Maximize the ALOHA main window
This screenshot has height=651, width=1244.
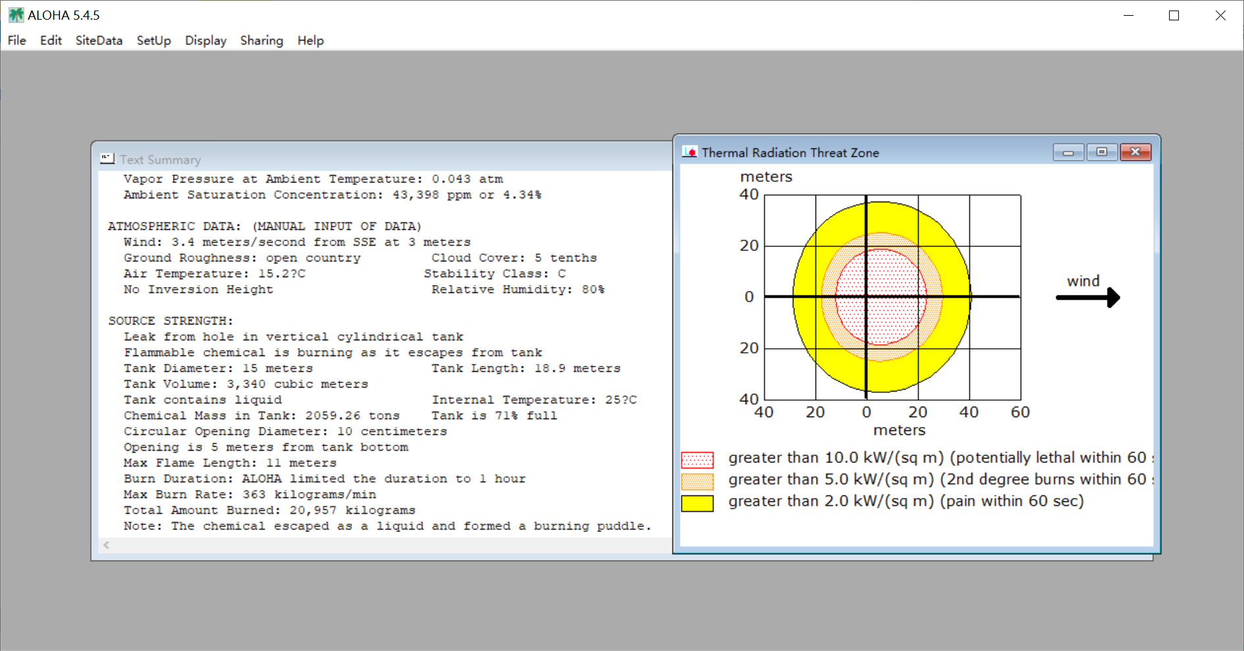coord(1174,15)
